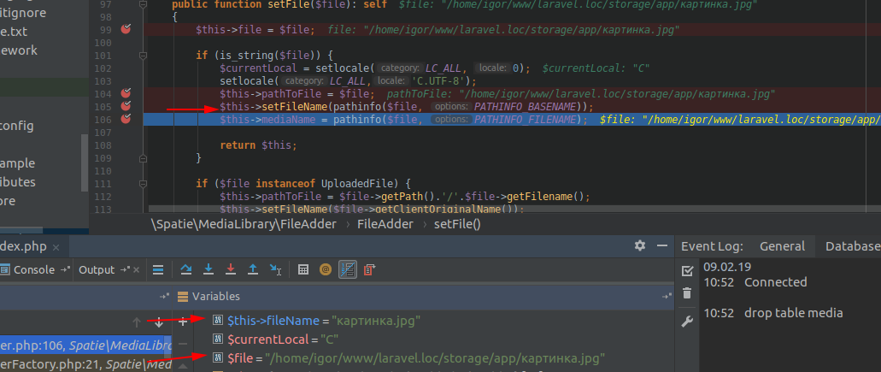Close the Output tab

[x=136, y=270]
